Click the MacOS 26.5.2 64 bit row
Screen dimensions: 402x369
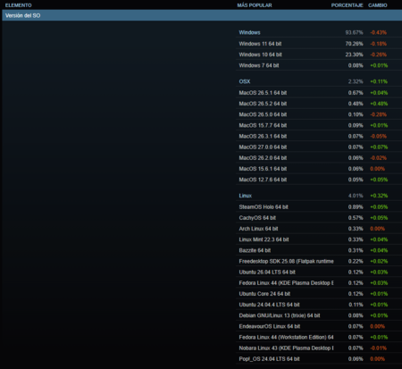319,104
